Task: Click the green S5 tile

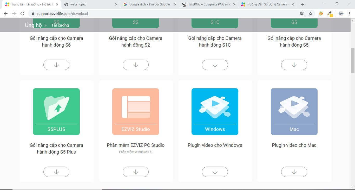Action: [x=294, y=23]
